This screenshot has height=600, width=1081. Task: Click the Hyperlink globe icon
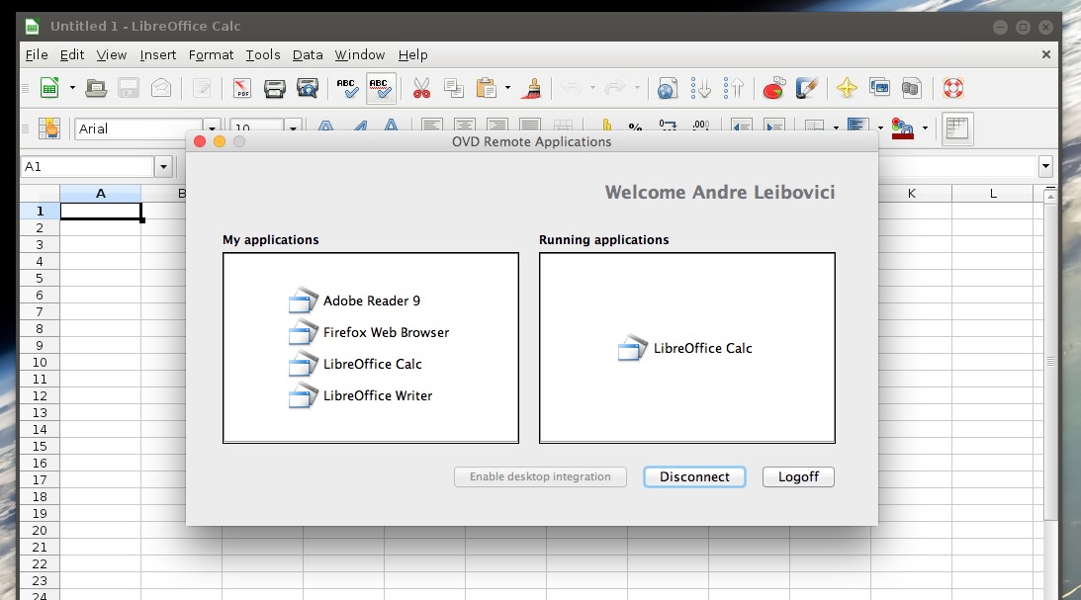click(667, 88)
